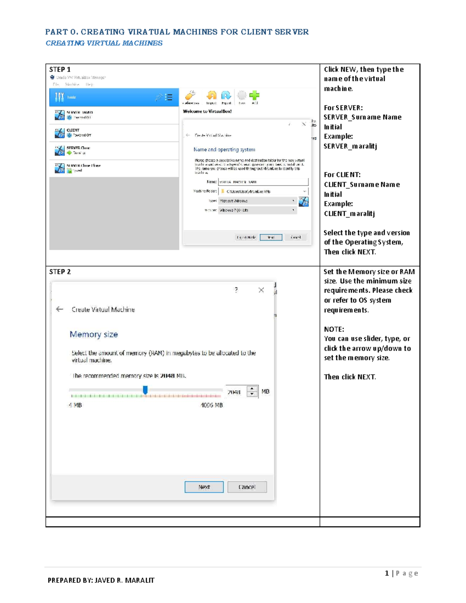
Task: Click the Export appliance toolbar icon
Action: click(226, 96)
